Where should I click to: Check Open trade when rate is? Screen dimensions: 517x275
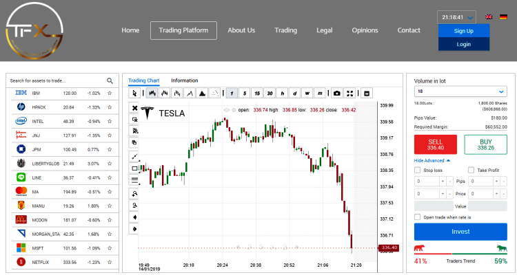(x=418, y=217)
